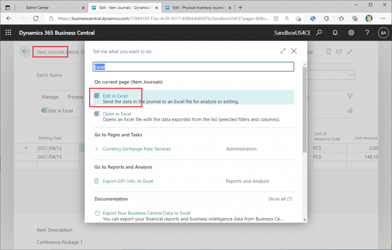Click the Tell Me search input field
Viewport: 392px width, 250px height.
(193, 67)
